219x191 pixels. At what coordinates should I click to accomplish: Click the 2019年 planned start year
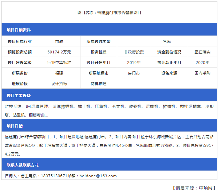[x=134, y=63]
